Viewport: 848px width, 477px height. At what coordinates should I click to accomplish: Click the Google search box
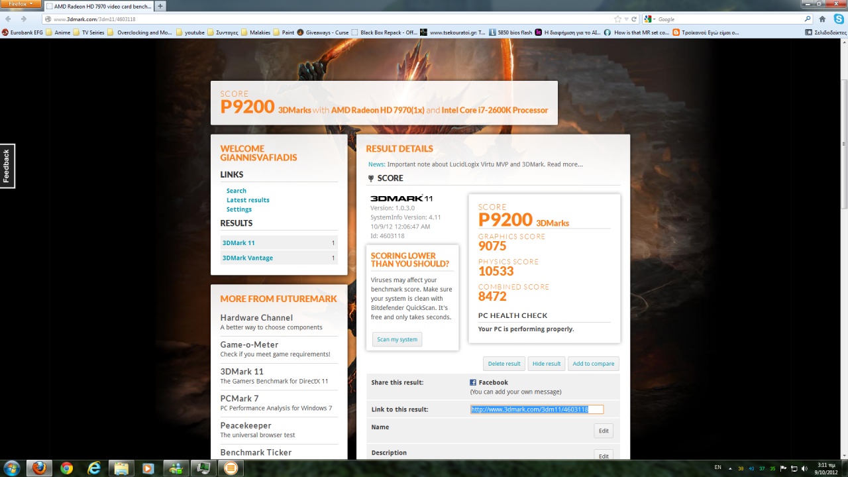point(729,19)
